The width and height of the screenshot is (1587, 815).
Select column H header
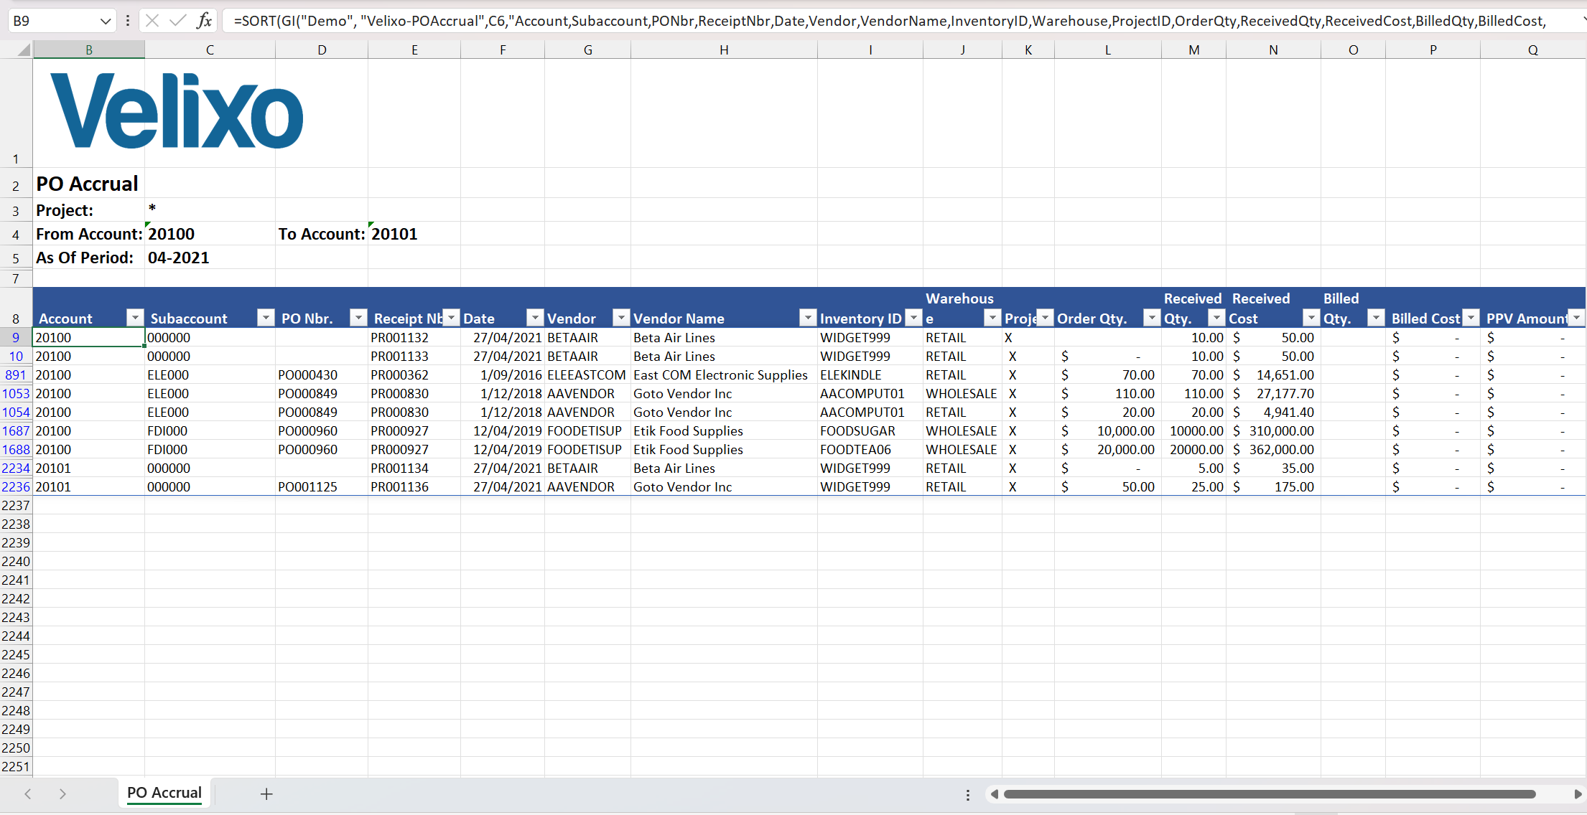724,50
